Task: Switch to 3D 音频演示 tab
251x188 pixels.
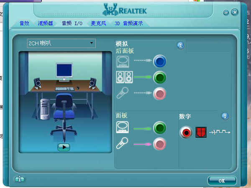Action: [x=129, y=23]
